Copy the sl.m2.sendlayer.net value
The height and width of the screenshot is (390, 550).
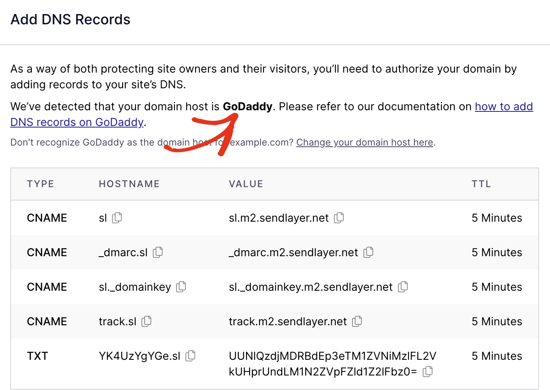pyautogui.click(x=339, y=218)
